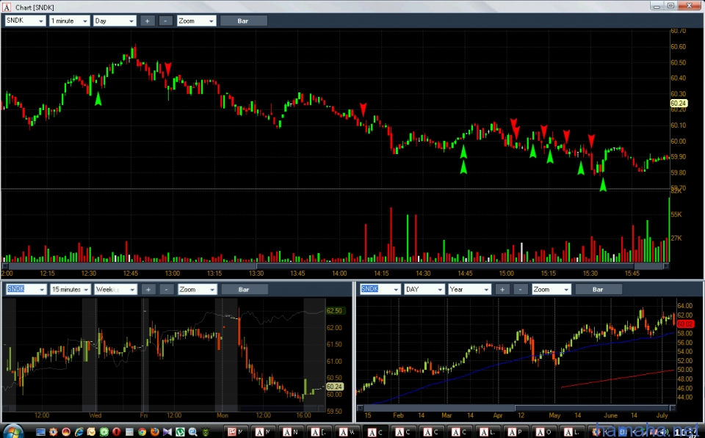Click the 62.50 price label on 15 minutes chart
Screen dimensions: 705x438
click(x=334, y=311)
